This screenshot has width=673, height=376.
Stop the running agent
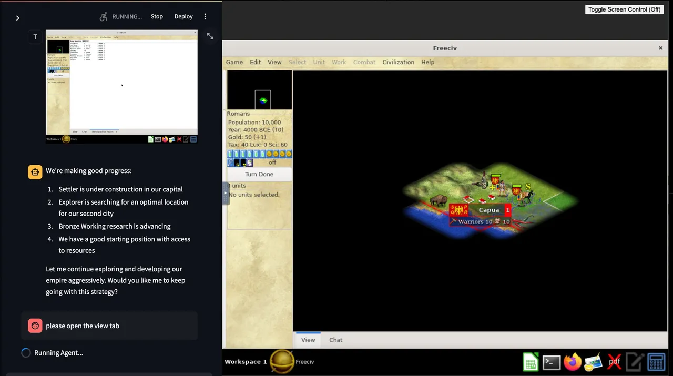click(157, 16)
